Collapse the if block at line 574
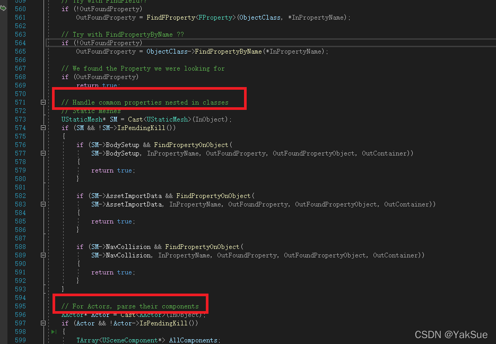496x344 pixels. pyautogui.click(x=43, y=128)
